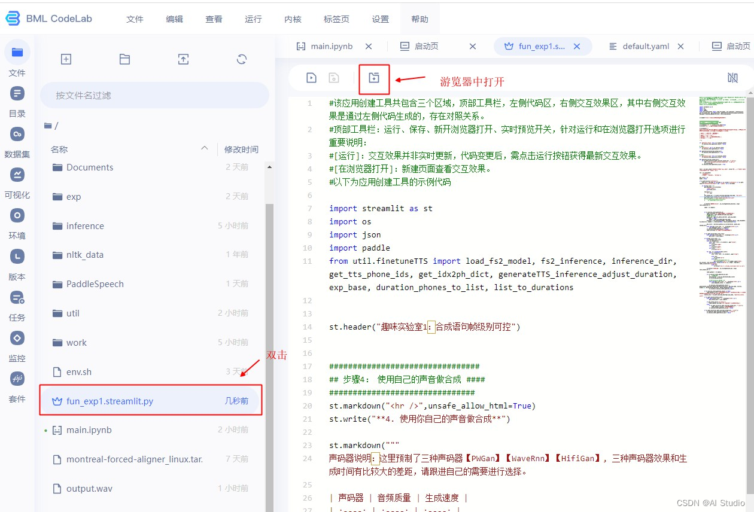Open the 可视化 sidebar panel icon
Screen dimensions: 754x512
(x=17, y=175)
